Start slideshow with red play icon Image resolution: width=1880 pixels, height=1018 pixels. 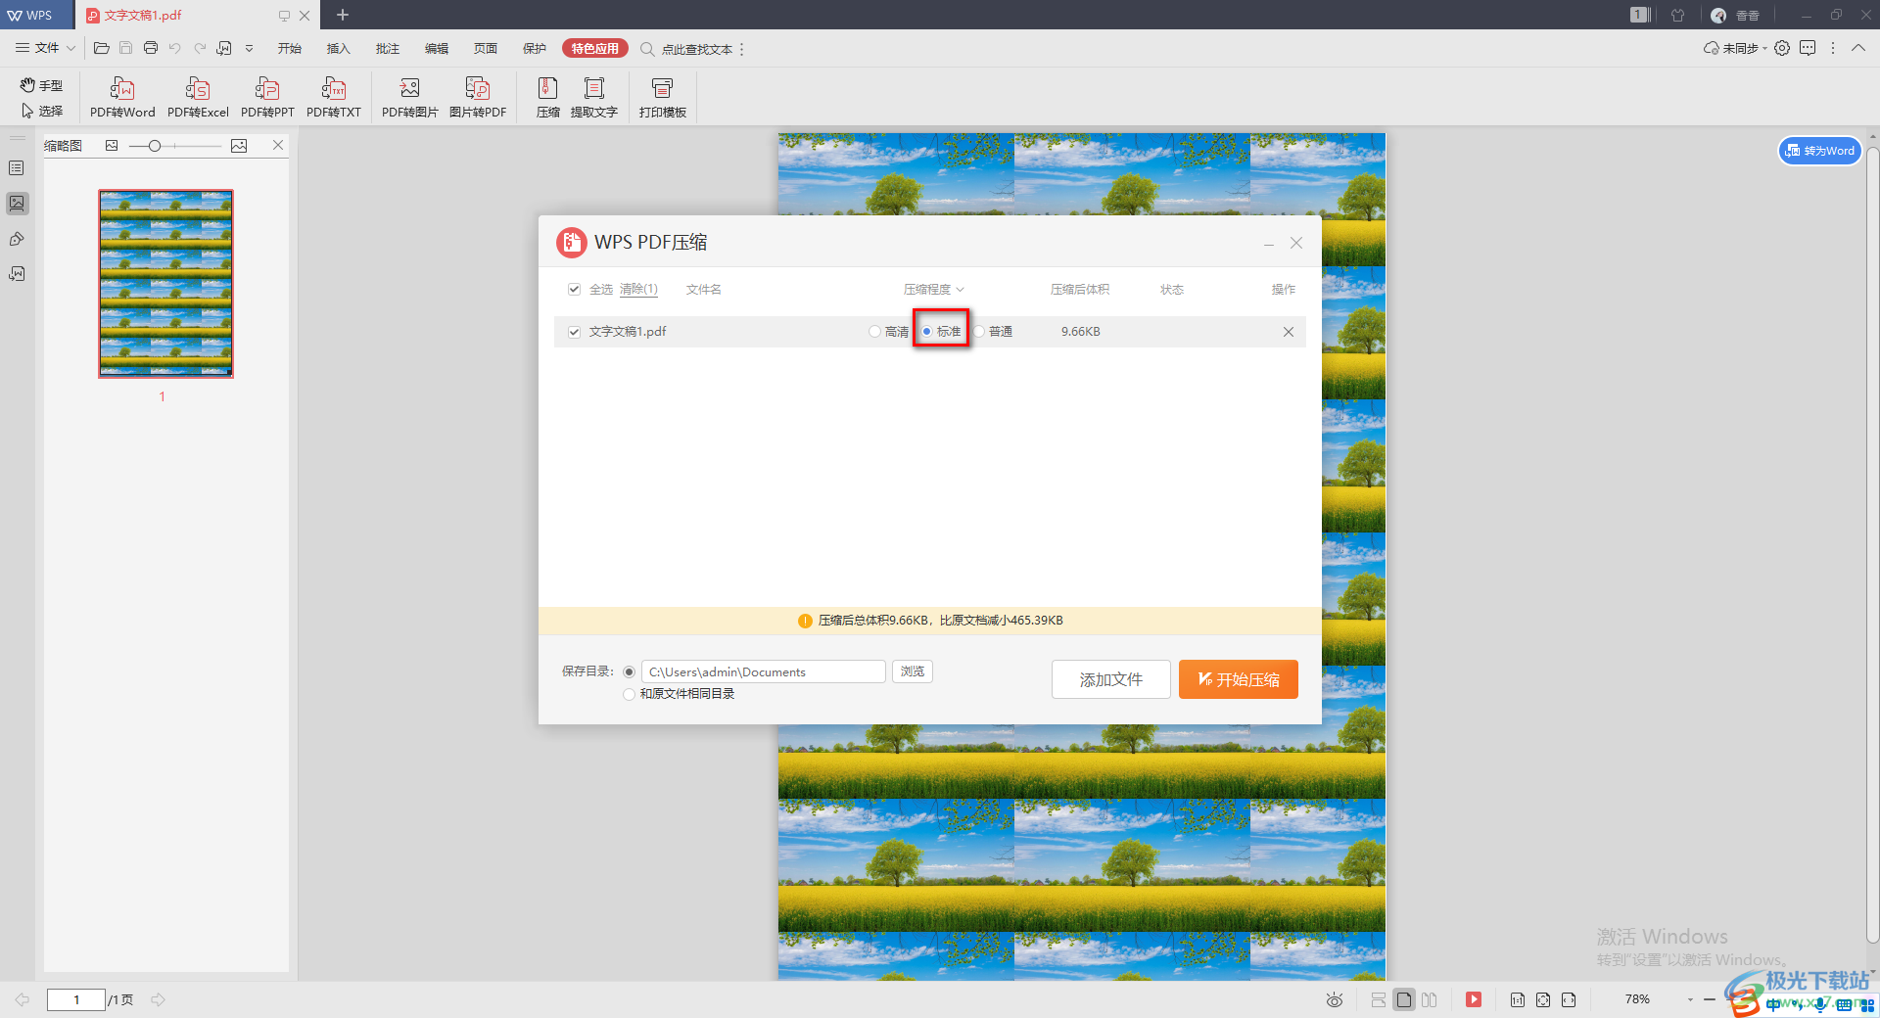point(1474,999)
